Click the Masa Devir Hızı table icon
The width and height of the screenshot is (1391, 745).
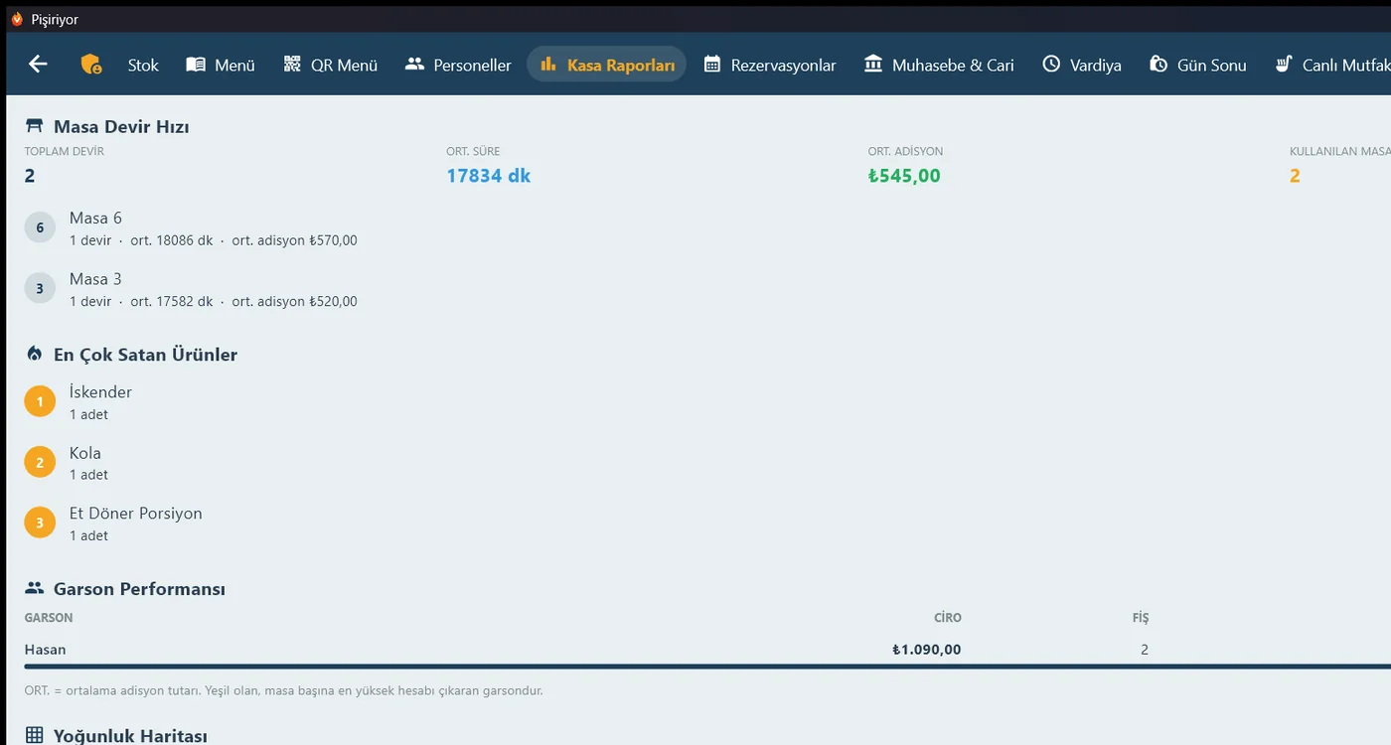coord(35,126)
